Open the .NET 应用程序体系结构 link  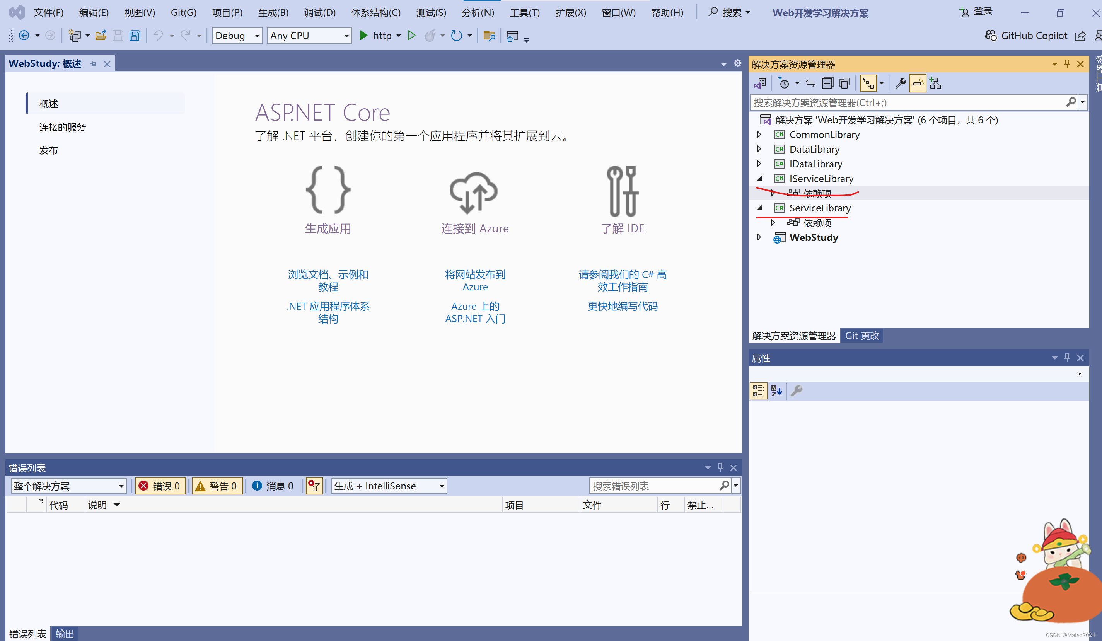tap(328, 312)
